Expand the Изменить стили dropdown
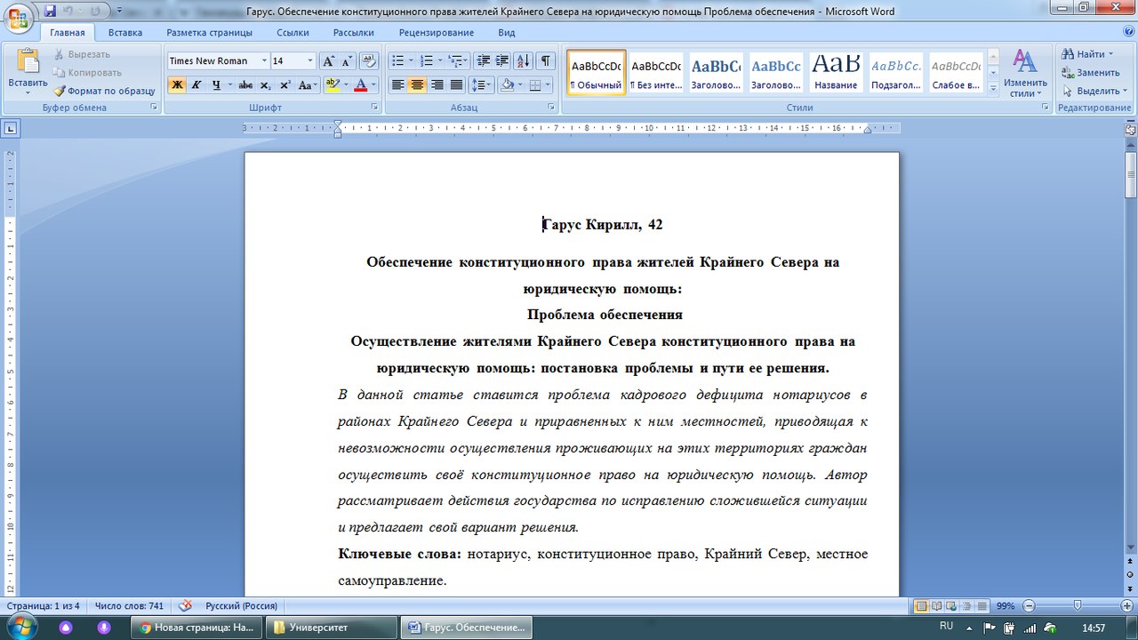This screenshot has height=640, width=1138. [1025, 76]
